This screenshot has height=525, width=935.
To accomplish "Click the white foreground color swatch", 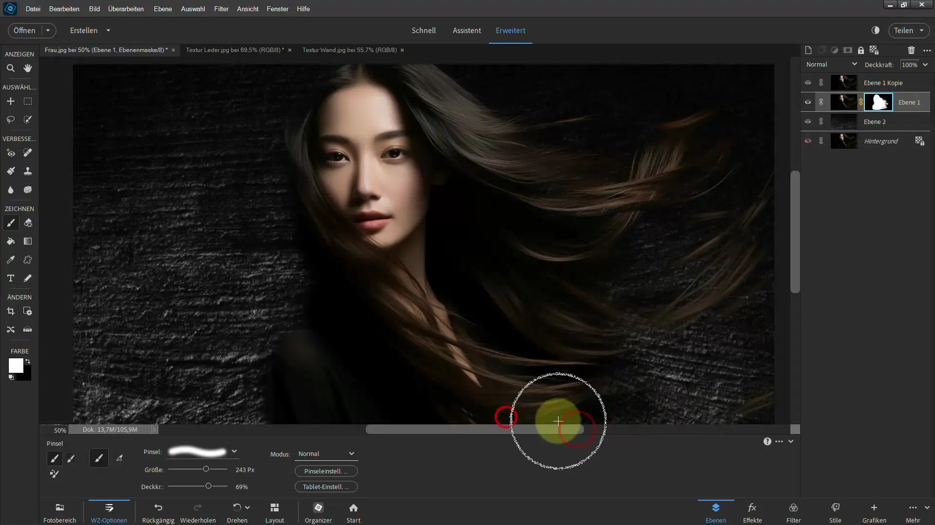I will 16,366.
